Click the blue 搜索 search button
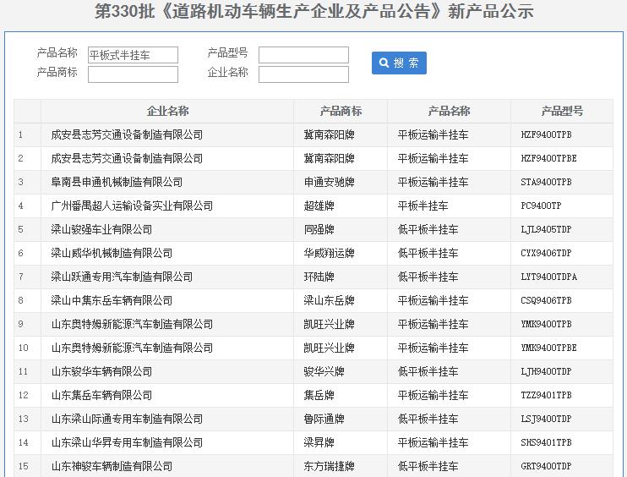This screenshot has width=627, height=477. point(399,63)
